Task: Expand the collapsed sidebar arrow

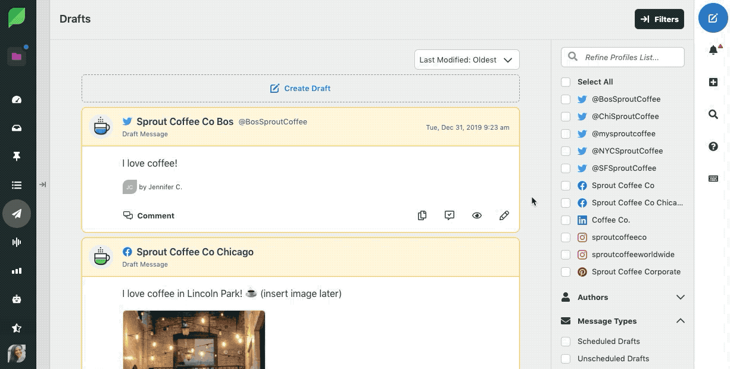Action: 43,185
